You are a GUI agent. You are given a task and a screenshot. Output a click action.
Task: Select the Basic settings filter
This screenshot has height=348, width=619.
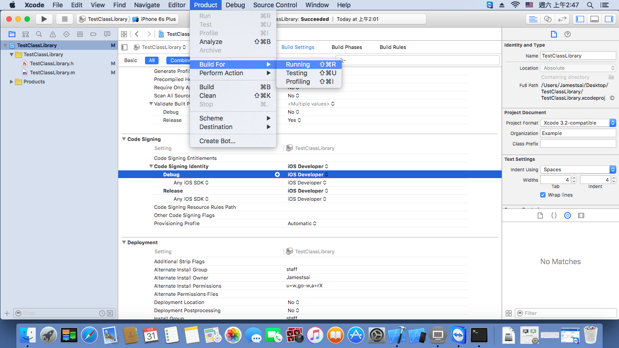(131, 60)
